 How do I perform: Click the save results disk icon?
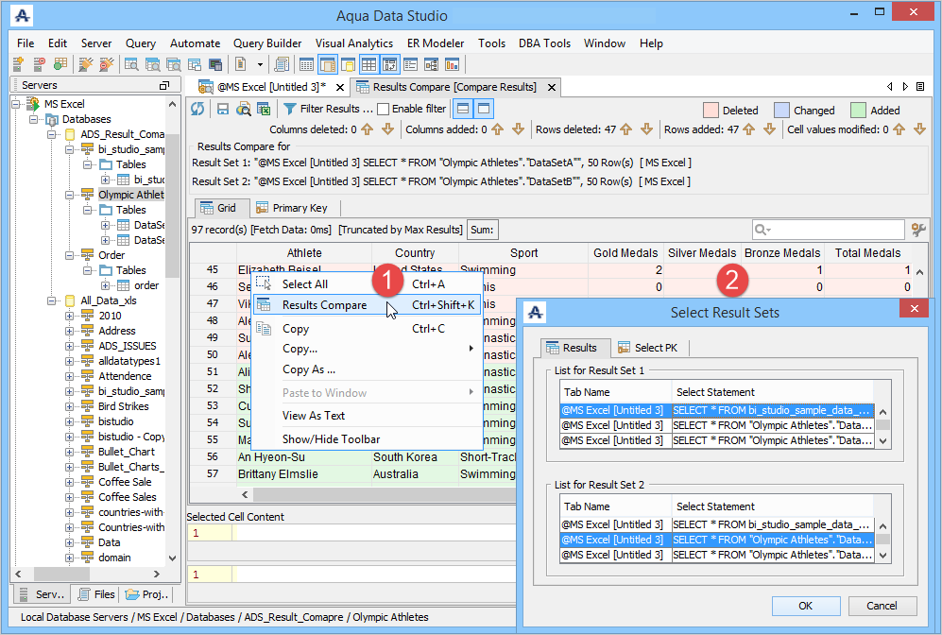coord(224,110)
